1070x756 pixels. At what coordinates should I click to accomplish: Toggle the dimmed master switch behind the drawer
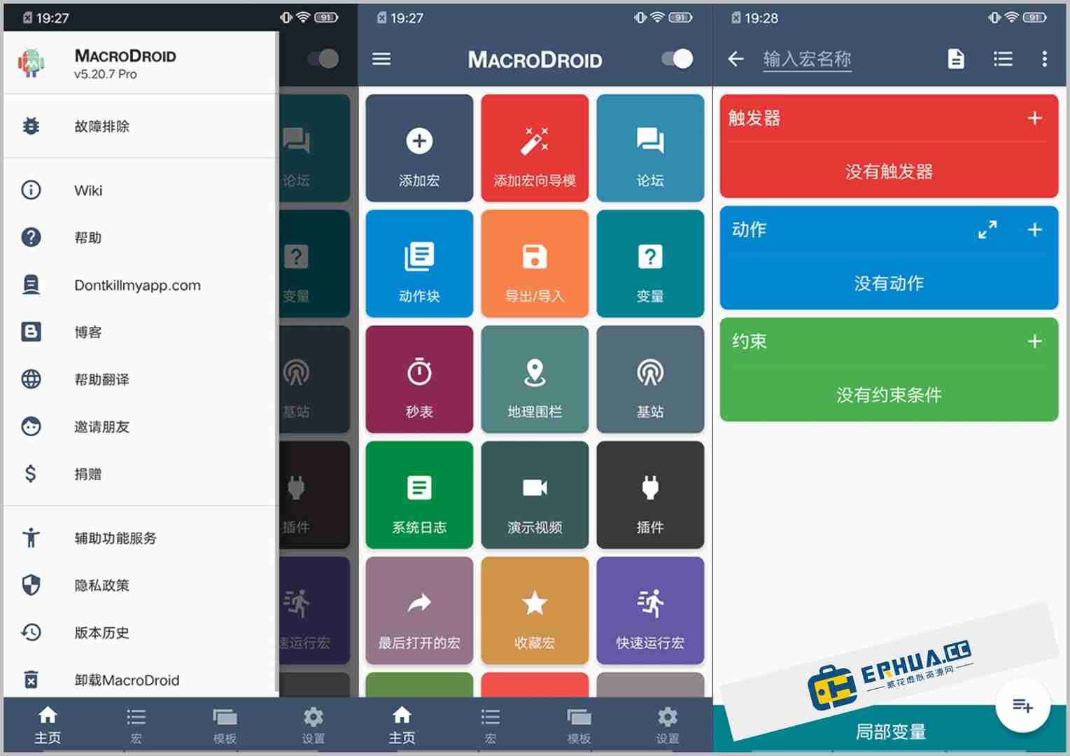click(323, 59)
